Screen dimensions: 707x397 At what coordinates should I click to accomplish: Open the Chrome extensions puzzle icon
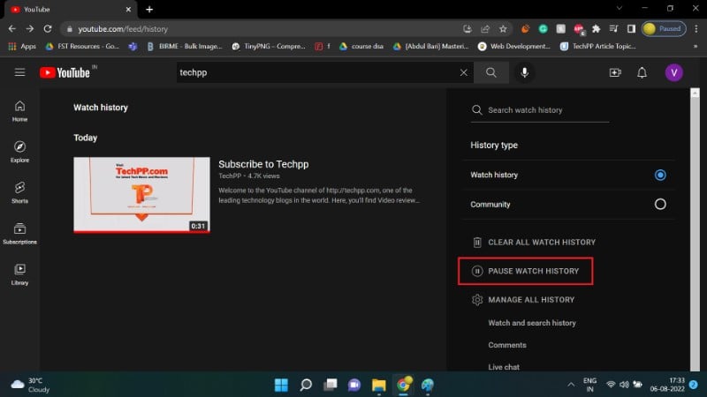click(596, 29)
